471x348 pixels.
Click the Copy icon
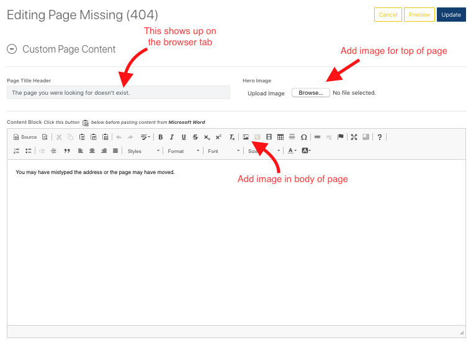[x=70, y=137]
